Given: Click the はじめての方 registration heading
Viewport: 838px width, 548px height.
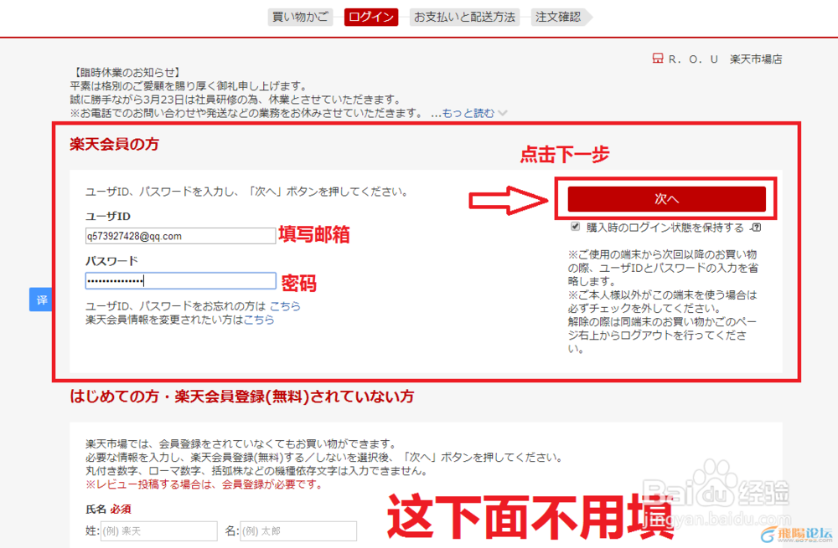Looking at the screenshot, I should (x=241, y=397).
